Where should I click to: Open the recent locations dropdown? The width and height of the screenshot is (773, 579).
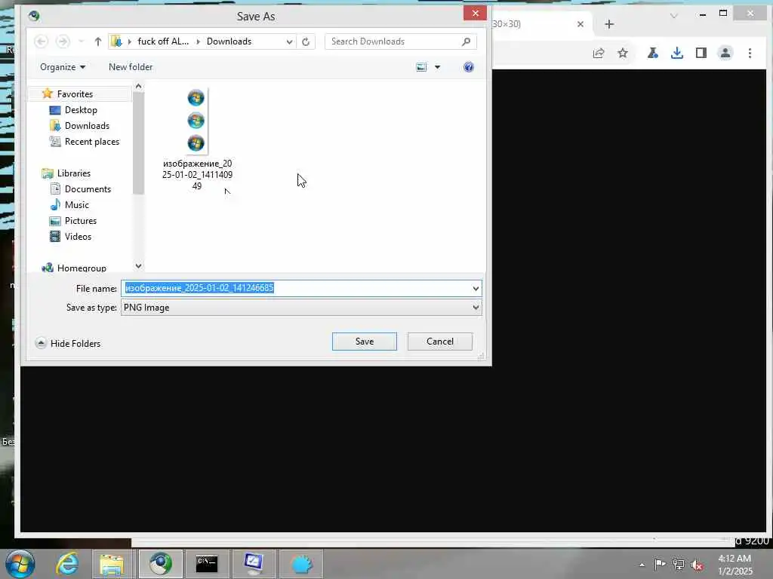coord(82,42)
